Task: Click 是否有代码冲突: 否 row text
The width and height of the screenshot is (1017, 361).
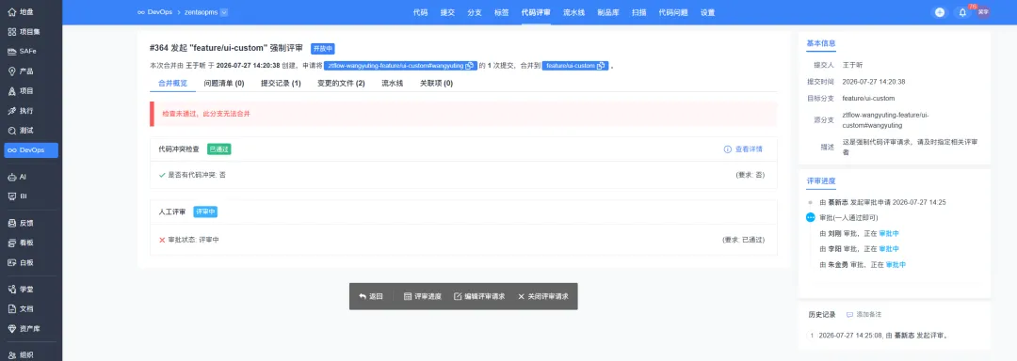Action: click(x=197, y=175)
